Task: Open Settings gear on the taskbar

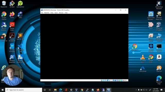Action: (71, 90)
